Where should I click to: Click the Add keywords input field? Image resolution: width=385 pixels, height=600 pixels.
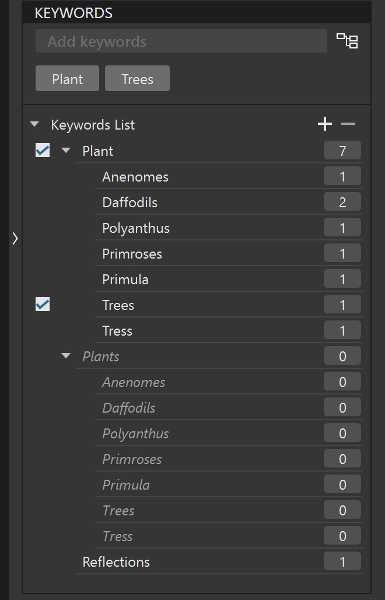point(181,41)
